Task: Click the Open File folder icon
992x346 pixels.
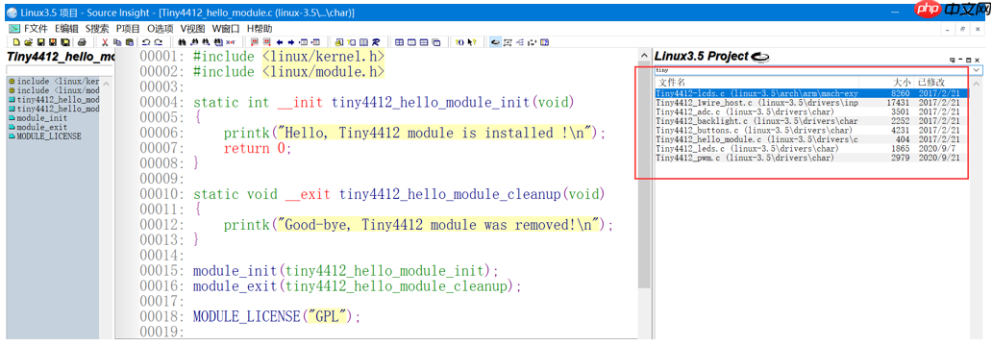Action: (x=29, y=42)
